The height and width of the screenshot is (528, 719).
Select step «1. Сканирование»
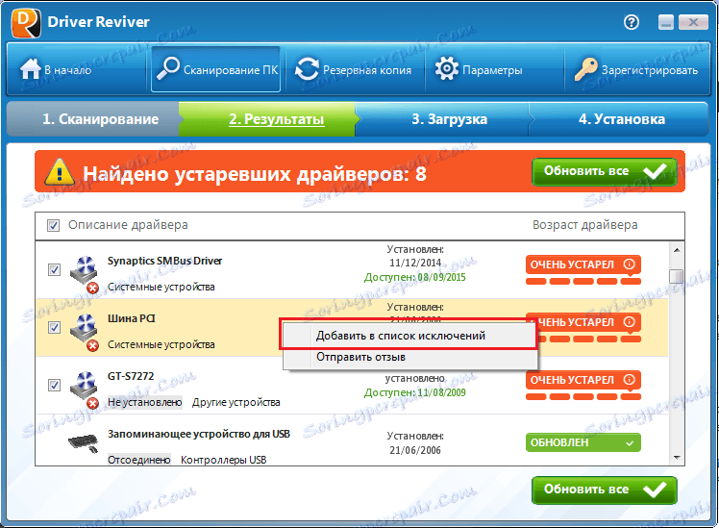pos(93,119)
